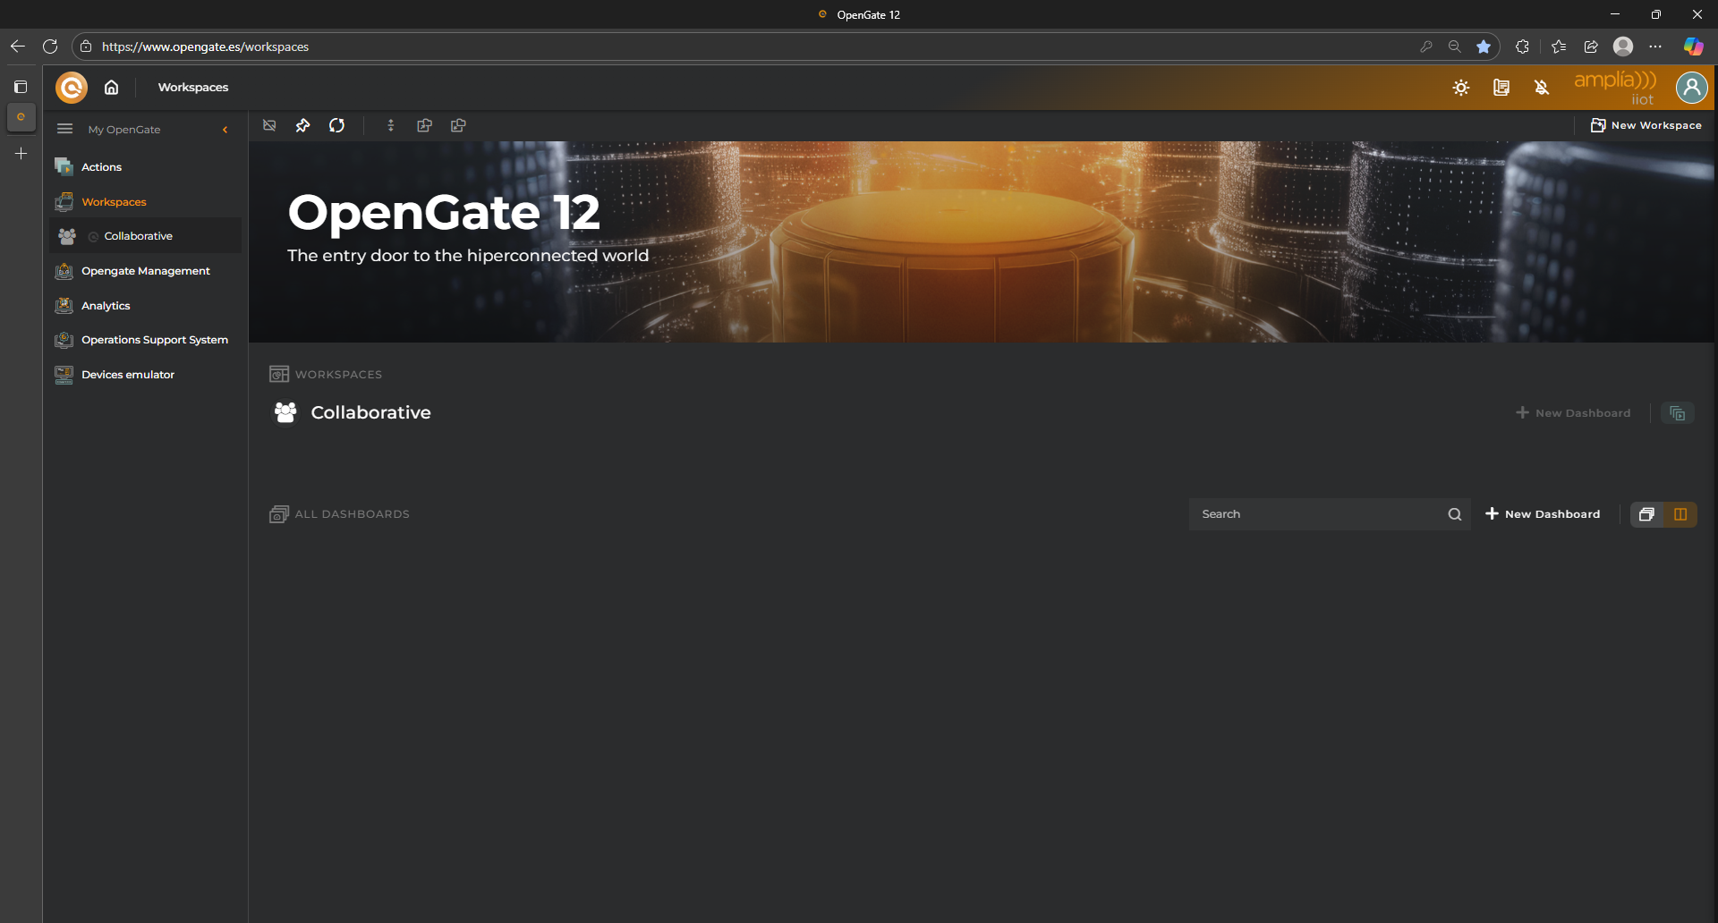Click the OpenGate orange logo icon
1718x923 pixels.
72,88
